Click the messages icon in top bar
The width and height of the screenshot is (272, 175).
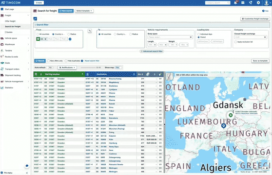tap(243, 2)
